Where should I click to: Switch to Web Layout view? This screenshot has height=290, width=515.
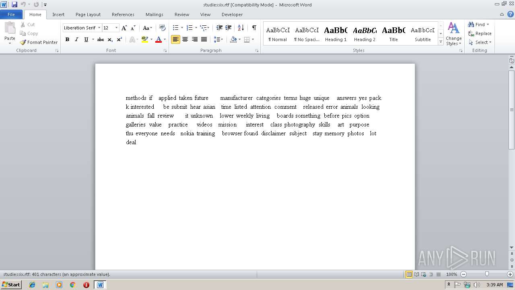pos(423,274)
